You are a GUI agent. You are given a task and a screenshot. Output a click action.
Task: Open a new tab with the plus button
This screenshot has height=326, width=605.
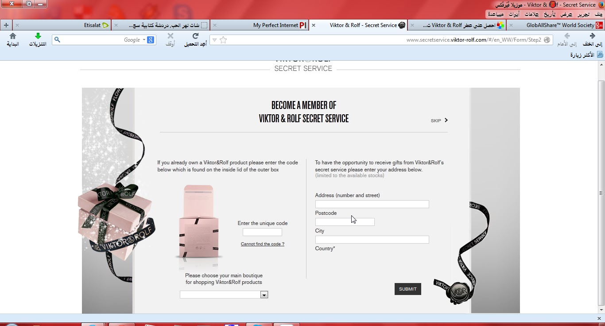[x=6, y=25]
